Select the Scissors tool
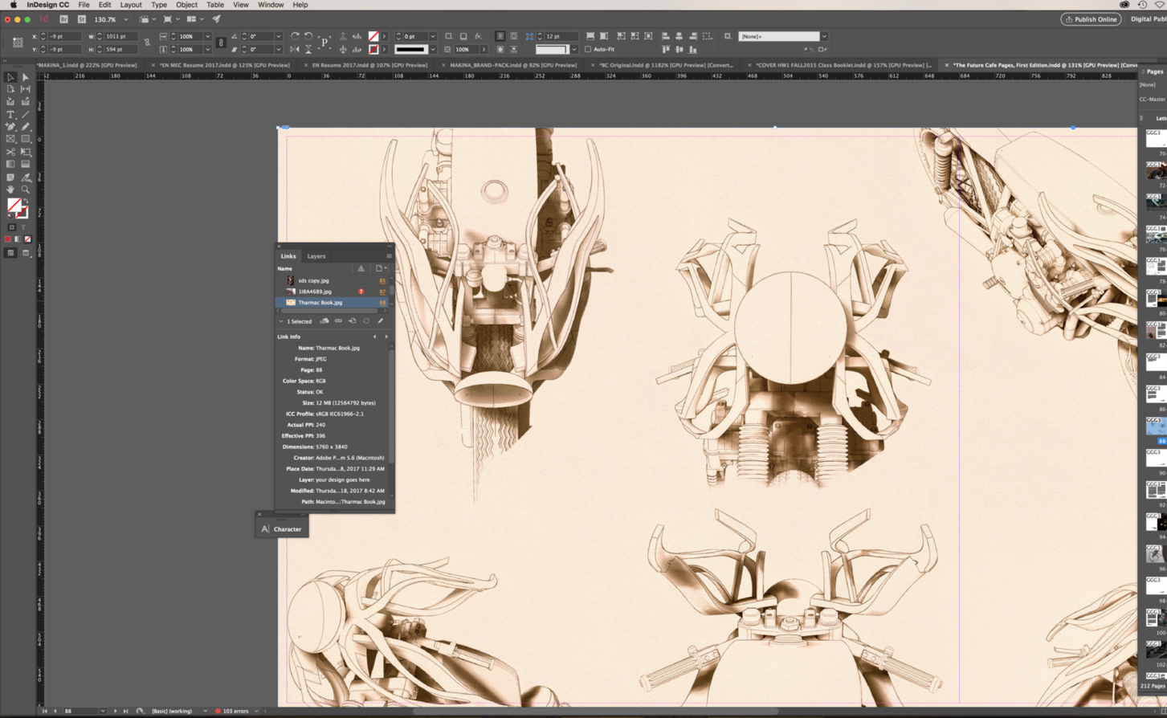1167x718 pixels. (10, 152)
